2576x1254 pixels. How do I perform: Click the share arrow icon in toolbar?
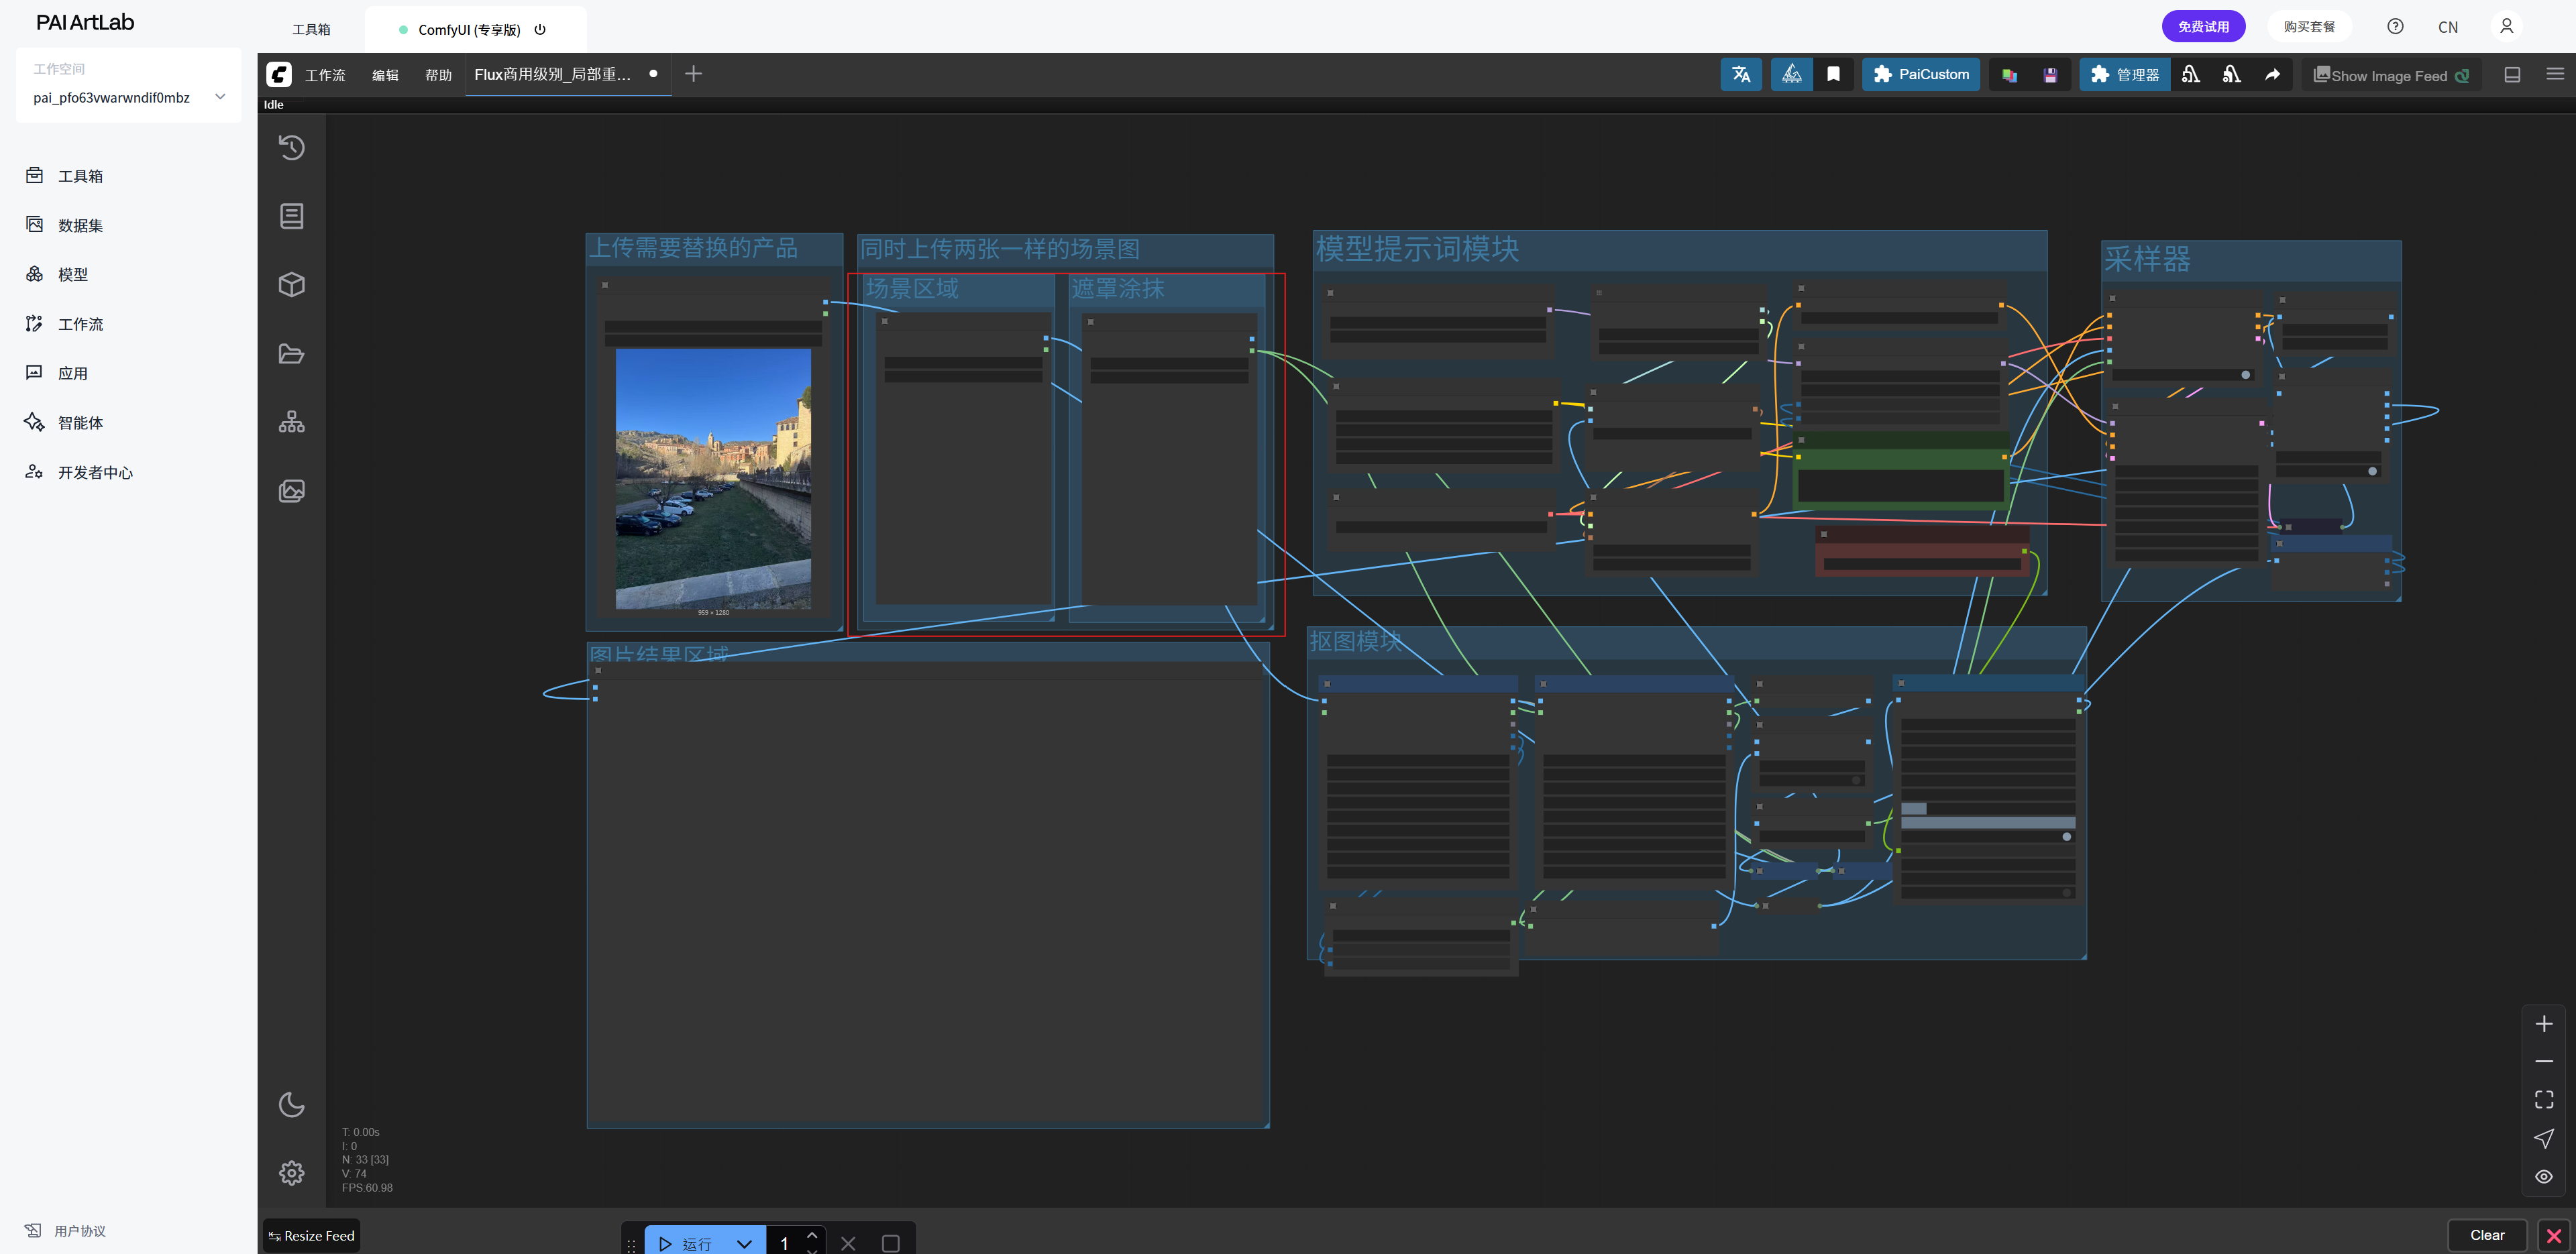tap(2272, 75)
